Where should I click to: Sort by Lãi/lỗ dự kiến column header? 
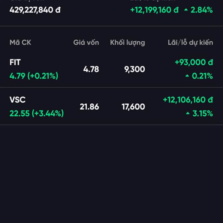(190, 42)
